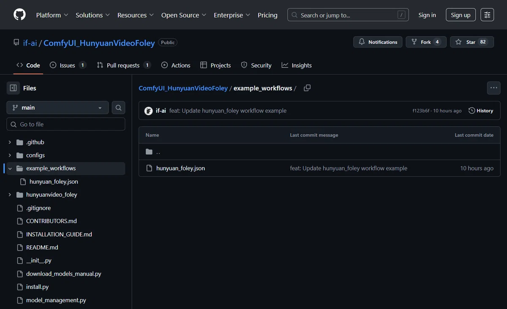
Task: Open CONTRIBUTORS.md in the file tree
Action: (52, 221)
